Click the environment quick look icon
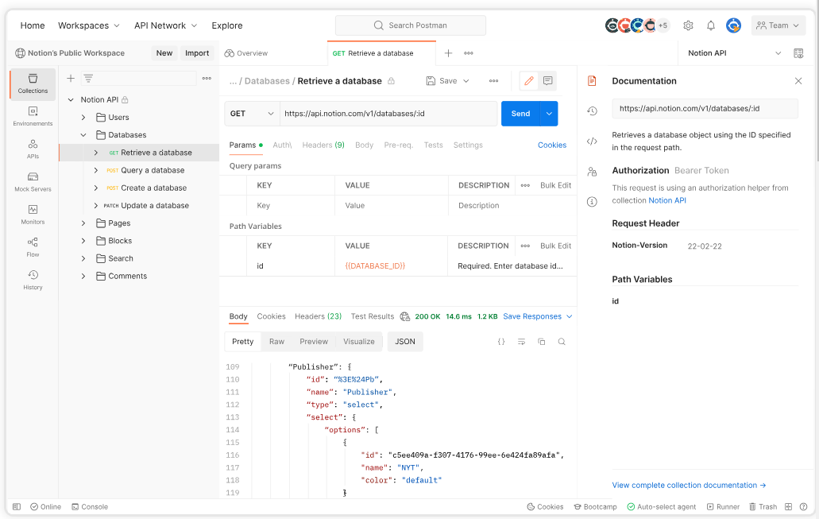The width and height of the screenshot is (819, 519). [x=798, y=53]
